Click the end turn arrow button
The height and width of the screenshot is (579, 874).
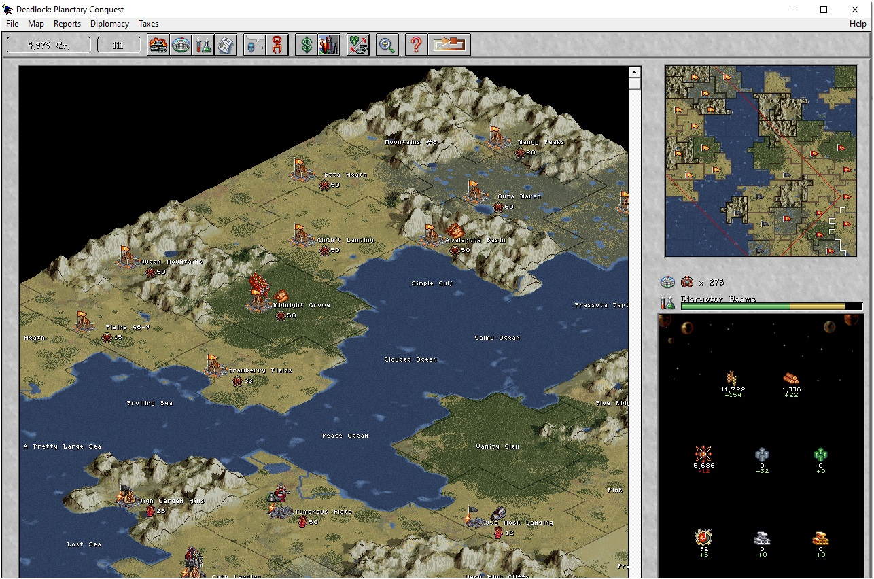tap(449, 46)
